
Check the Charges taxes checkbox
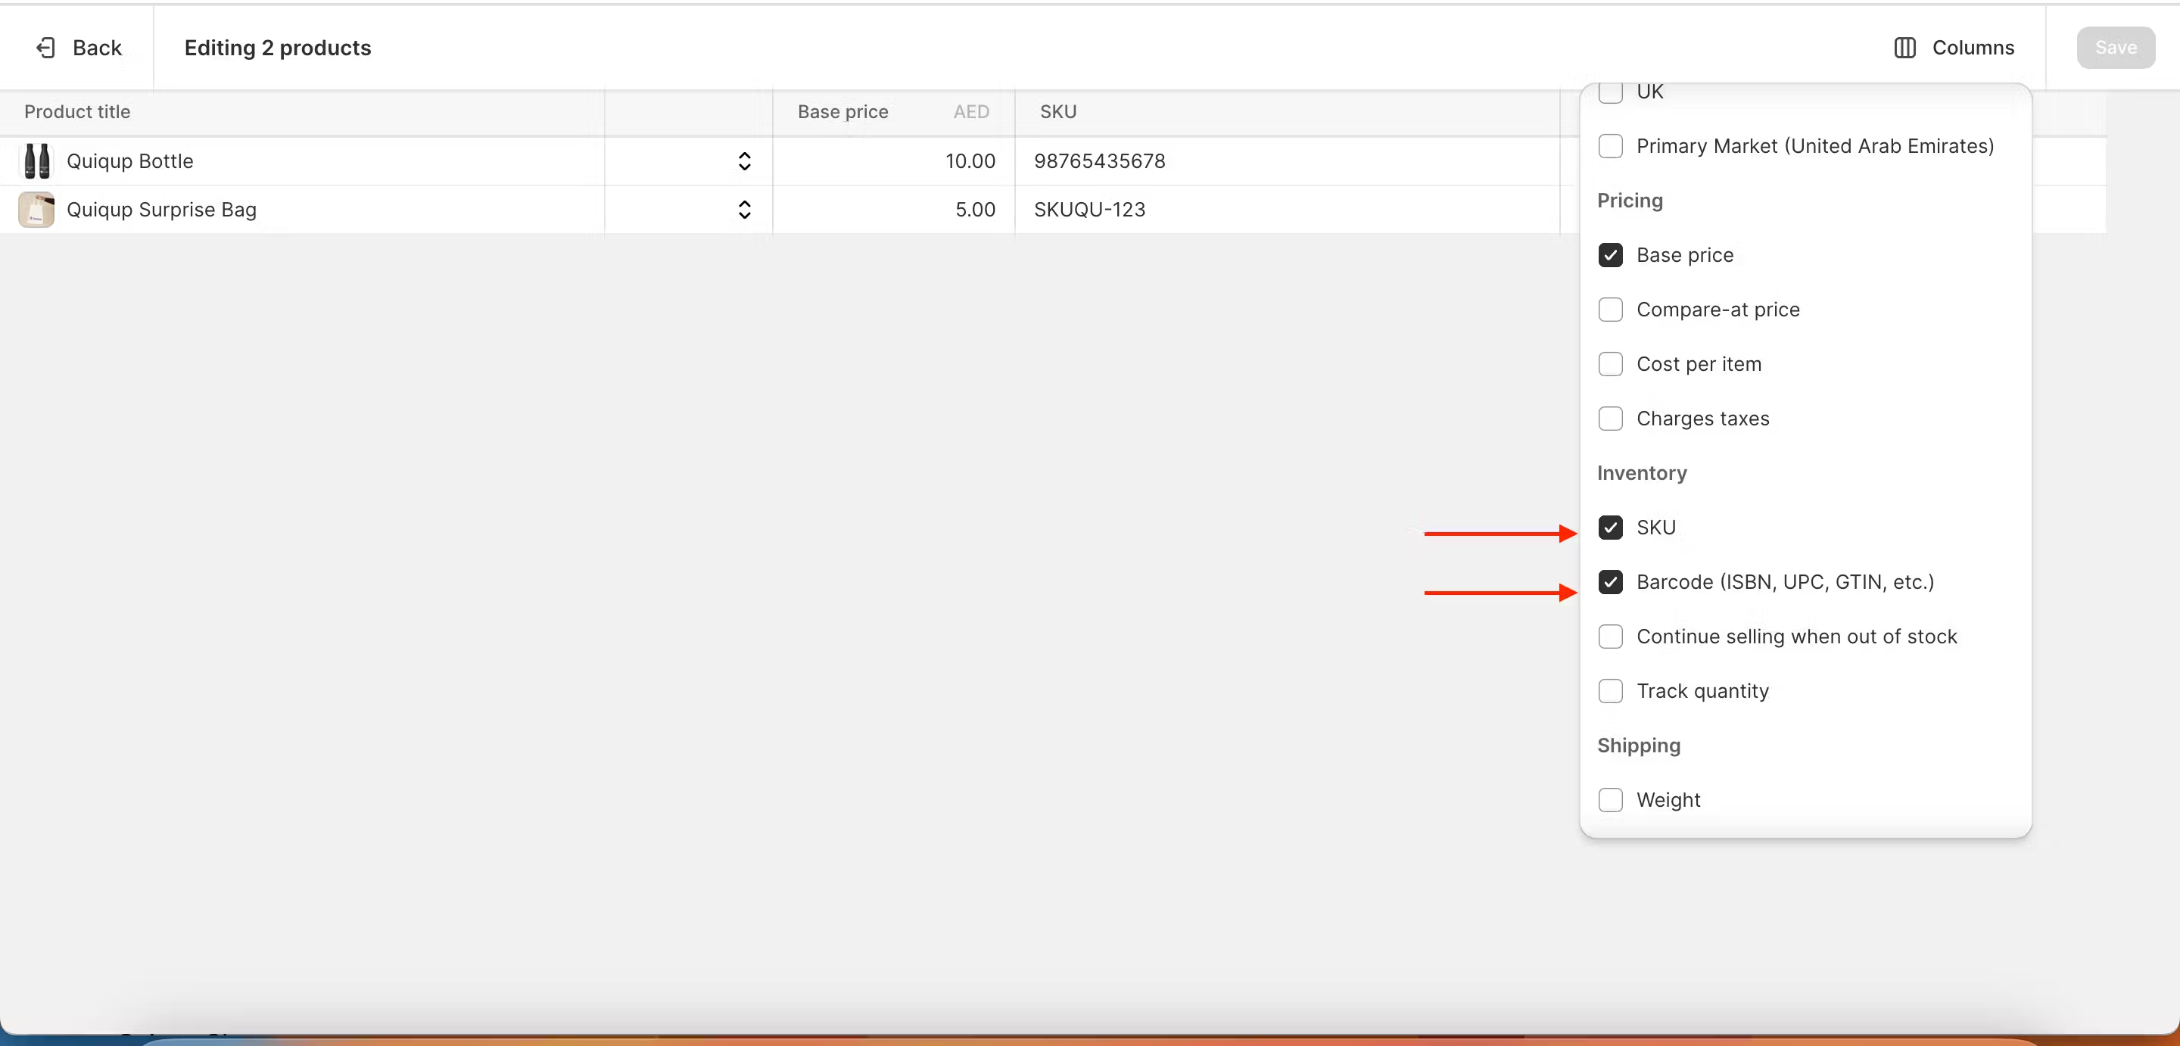pyautogui.click(x=1609, y=418)
